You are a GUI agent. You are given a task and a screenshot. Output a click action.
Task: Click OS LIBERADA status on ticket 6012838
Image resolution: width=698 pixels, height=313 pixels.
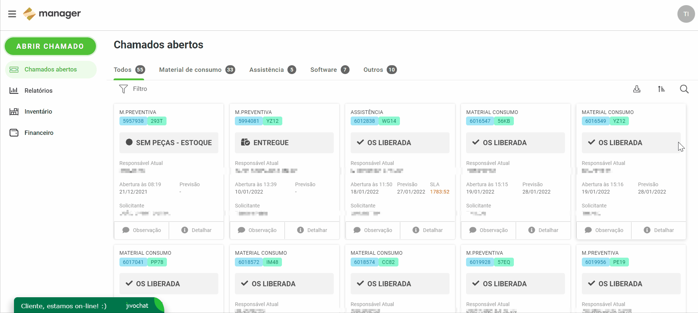pos(400,143)
